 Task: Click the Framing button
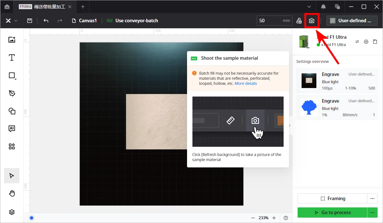pyautogui.click(x=332, y=199)
